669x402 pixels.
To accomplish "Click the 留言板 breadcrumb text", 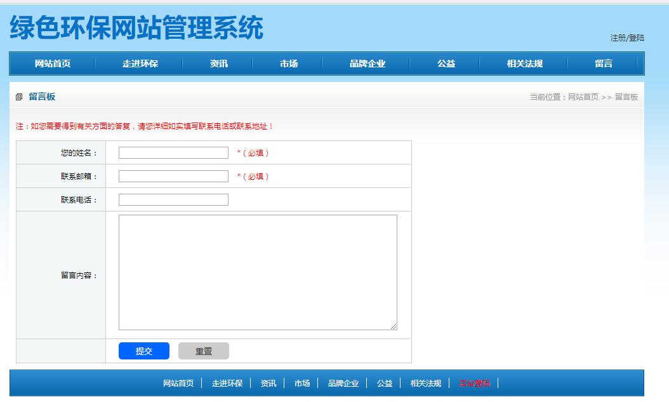I will [626, 97].
